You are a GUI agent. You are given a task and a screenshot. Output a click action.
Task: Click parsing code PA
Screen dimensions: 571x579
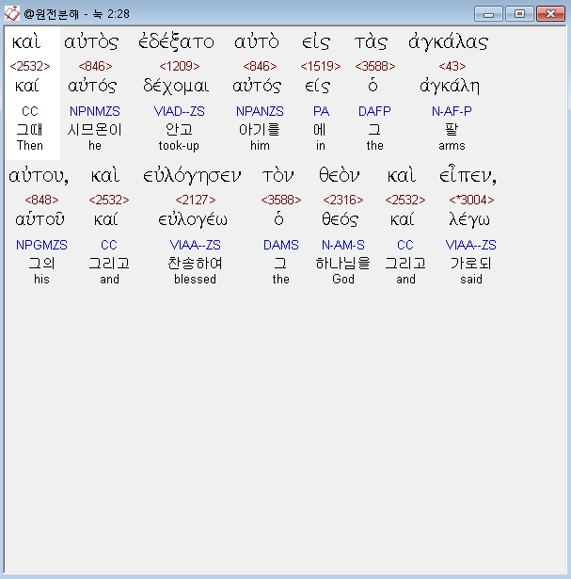[321, 111]
